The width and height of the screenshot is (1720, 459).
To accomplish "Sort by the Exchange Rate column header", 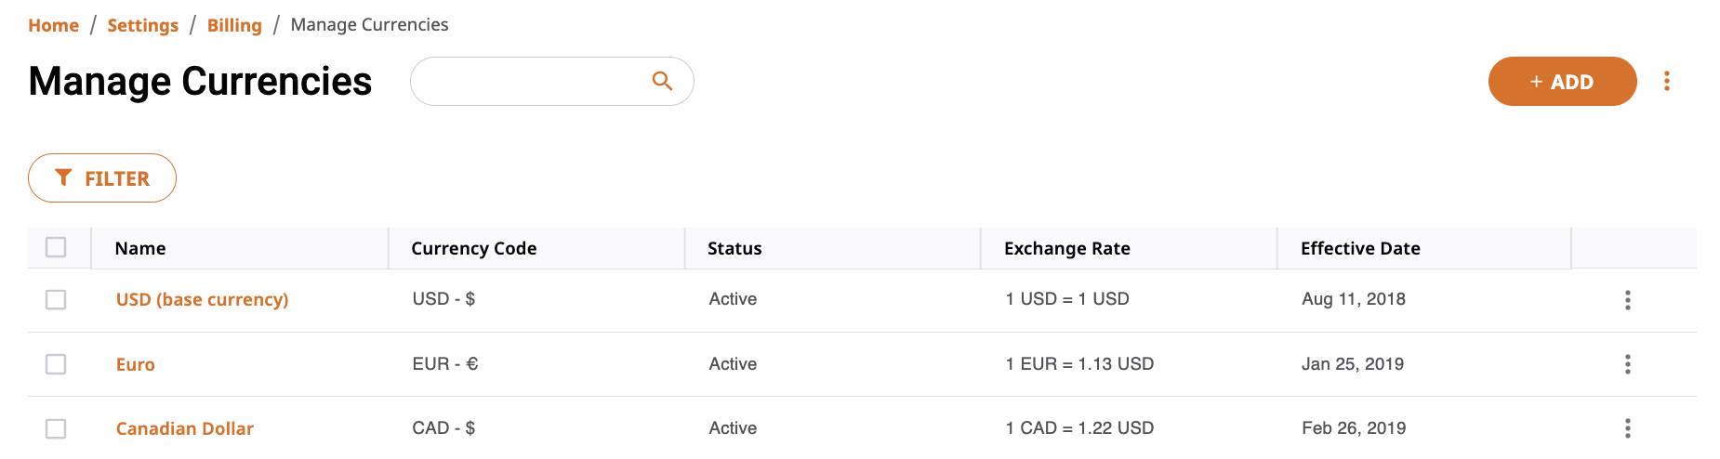I will pos(1067,248).
